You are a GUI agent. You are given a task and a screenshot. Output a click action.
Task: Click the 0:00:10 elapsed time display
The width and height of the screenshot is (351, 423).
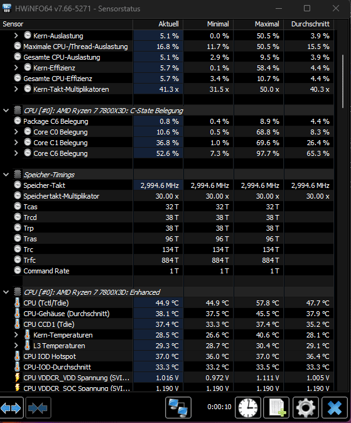tap(219, 407)
